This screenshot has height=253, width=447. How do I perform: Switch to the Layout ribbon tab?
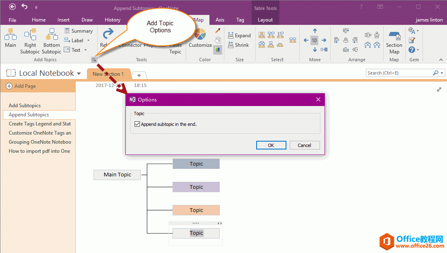pos(265,20)
